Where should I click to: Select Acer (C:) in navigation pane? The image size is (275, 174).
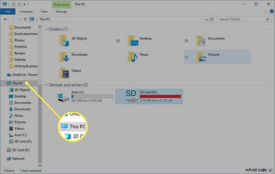tap(18, 135)
